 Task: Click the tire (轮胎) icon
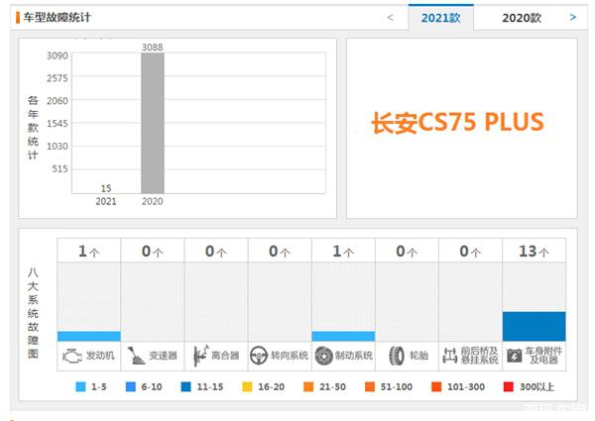[x=397, y=355]
